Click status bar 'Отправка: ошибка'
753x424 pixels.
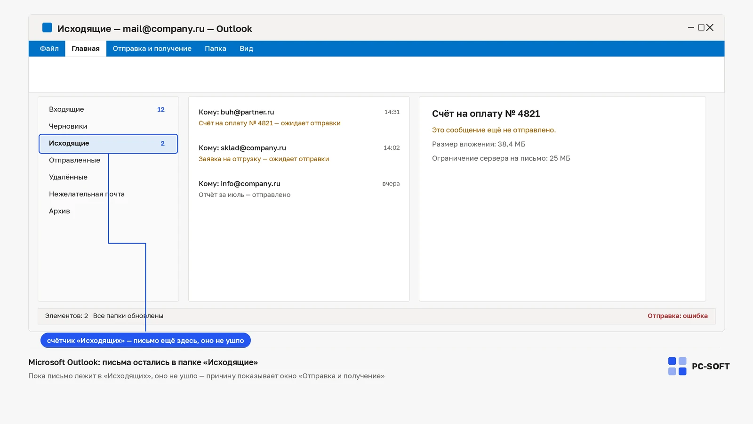tap(678, 316)
